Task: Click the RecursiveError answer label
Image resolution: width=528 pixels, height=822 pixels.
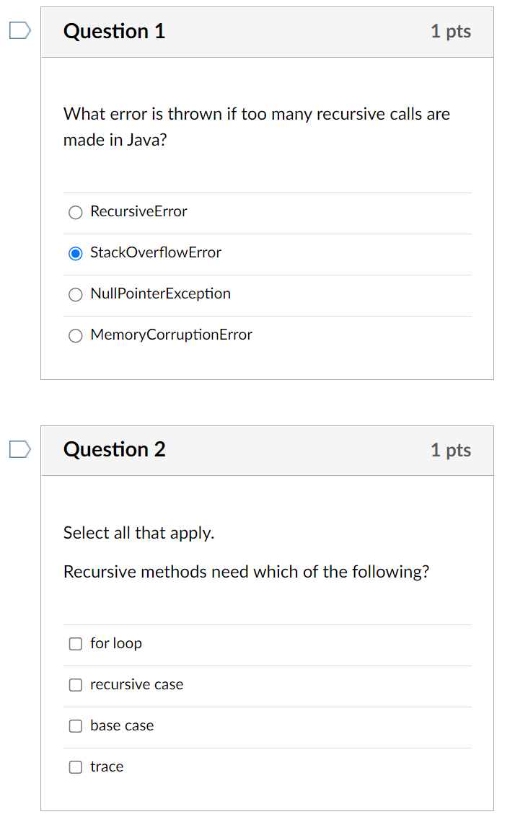Action: click(138, 211)
